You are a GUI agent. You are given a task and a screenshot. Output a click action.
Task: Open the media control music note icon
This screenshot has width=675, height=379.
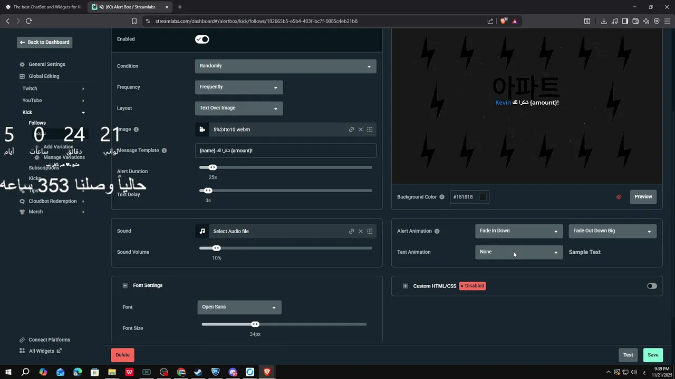click(x=614, y=21)
